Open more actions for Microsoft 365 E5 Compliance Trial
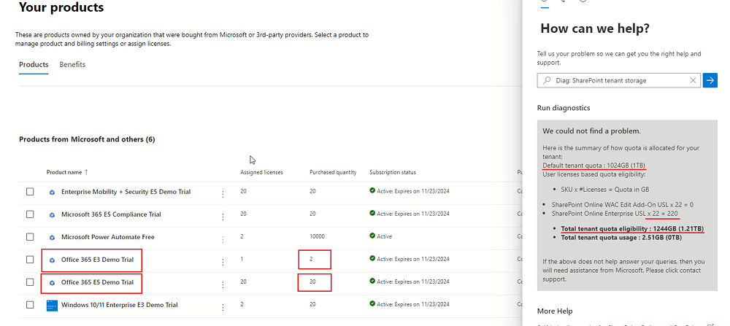The image size is (730, 326). click(x=223, y=217)
